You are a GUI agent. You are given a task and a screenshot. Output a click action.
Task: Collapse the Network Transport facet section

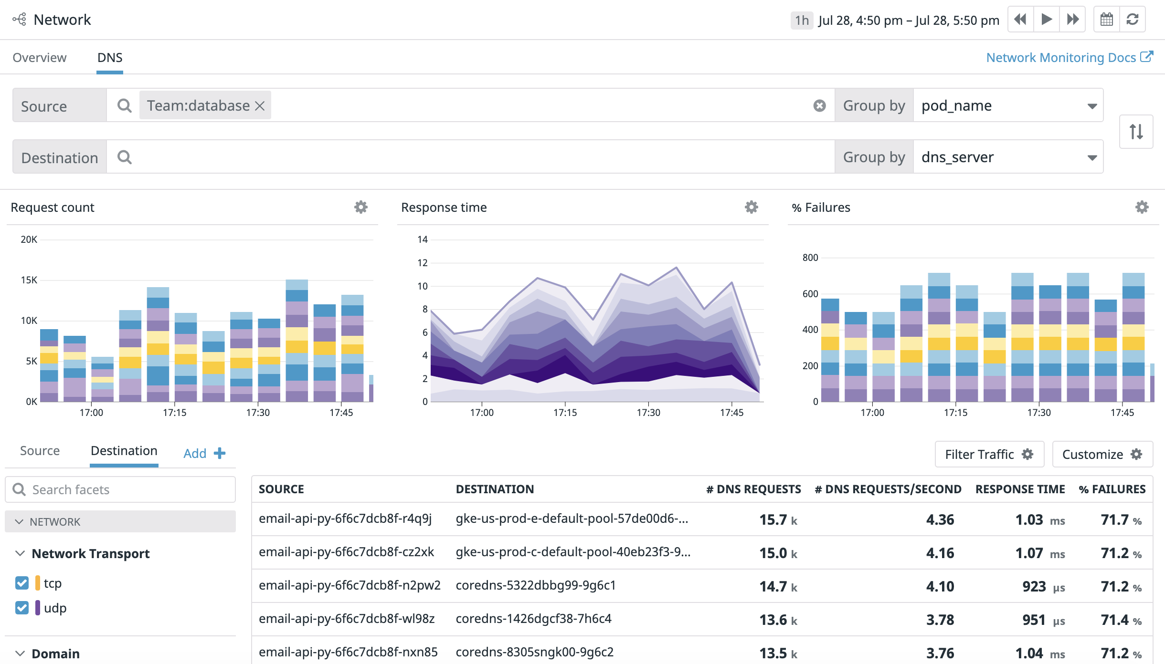[x=20, y=553]
